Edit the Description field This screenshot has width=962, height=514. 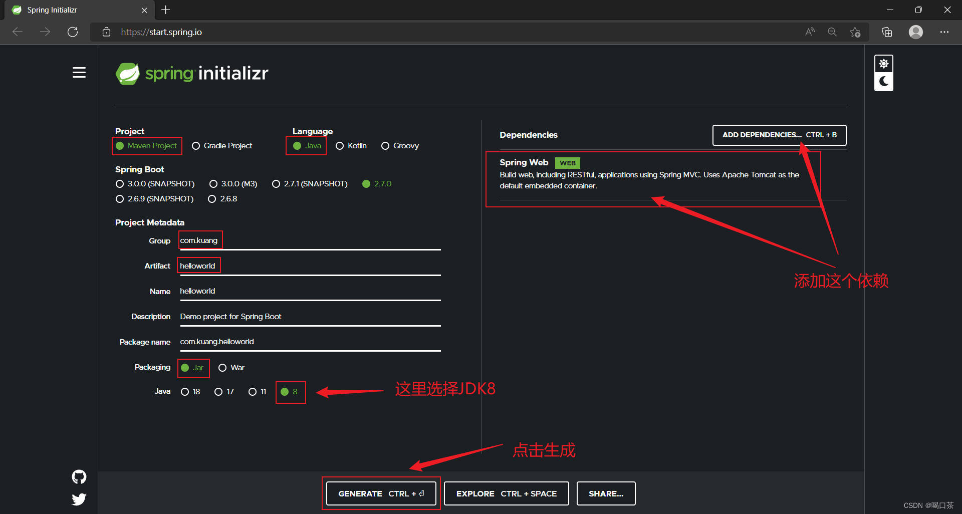click(310, 317)
